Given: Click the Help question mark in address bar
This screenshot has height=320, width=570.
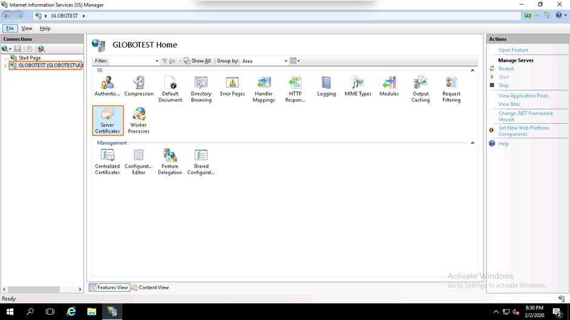Looking at the screenshot, I should [x=558, y=15].
